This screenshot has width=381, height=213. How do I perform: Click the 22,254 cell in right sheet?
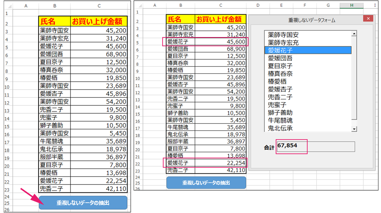[x=220, y=163]
